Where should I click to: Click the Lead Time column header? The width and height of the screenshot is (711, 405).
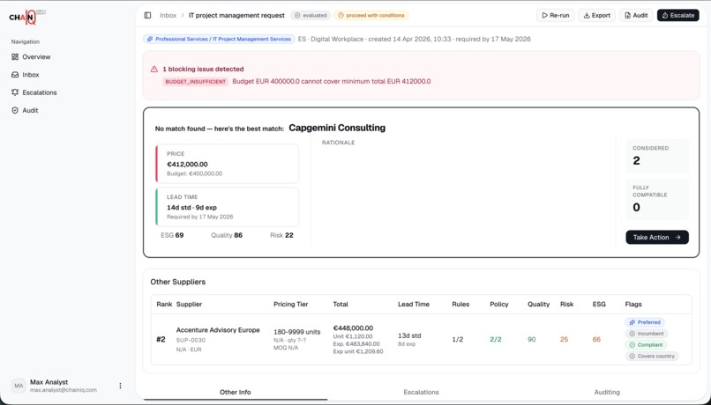tap(414, 304)
